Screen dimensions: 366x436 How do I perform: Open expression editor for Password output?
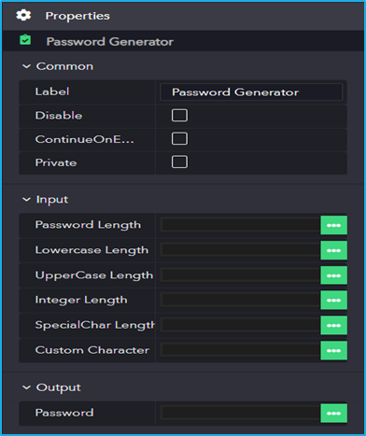[x=333, y=414]
